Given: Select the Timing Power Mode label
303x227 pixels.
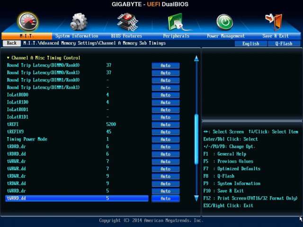Looking at the screenshot, I should (x=27, y=139).
